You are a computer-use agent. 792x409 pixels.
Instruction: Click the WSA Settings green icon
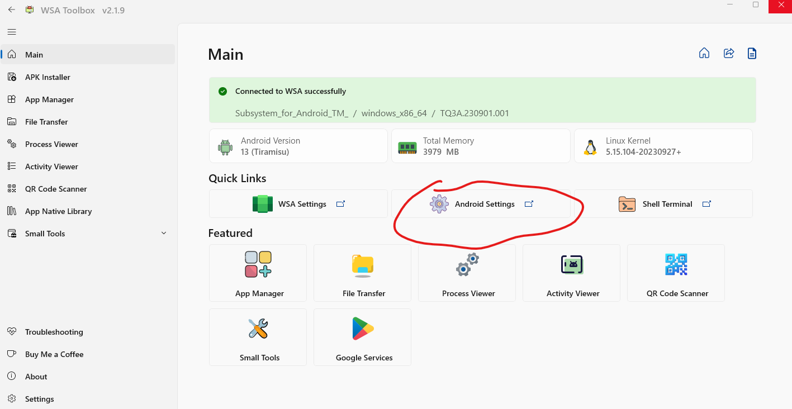pyautogui.click(x=263, y=204)
